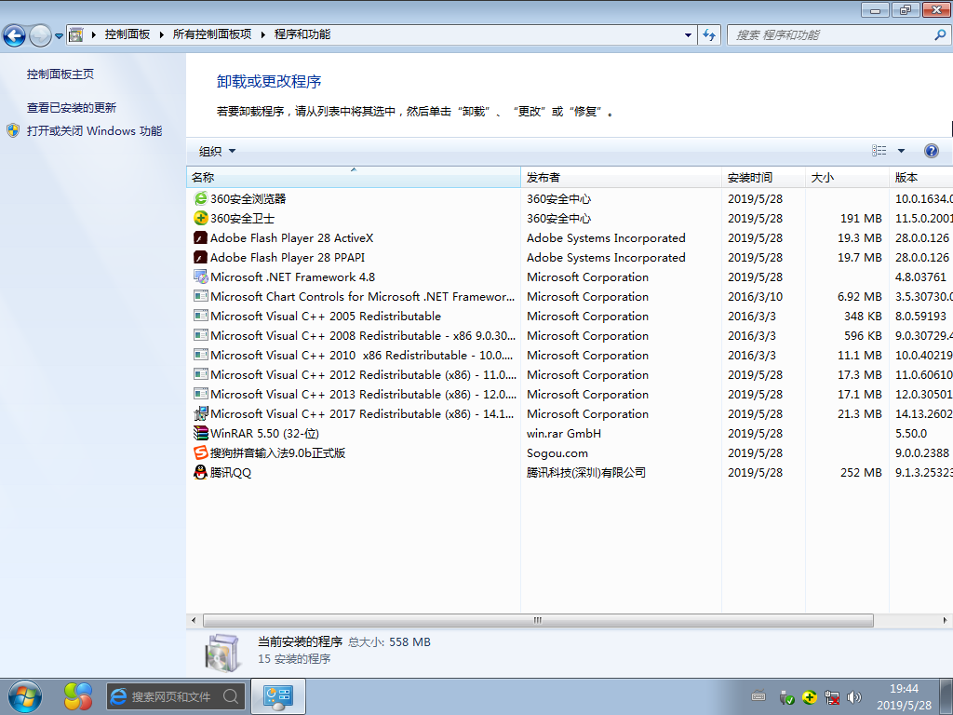Click the network tray icon
This screenshot has height=715, width=953.
click(831, 697)
